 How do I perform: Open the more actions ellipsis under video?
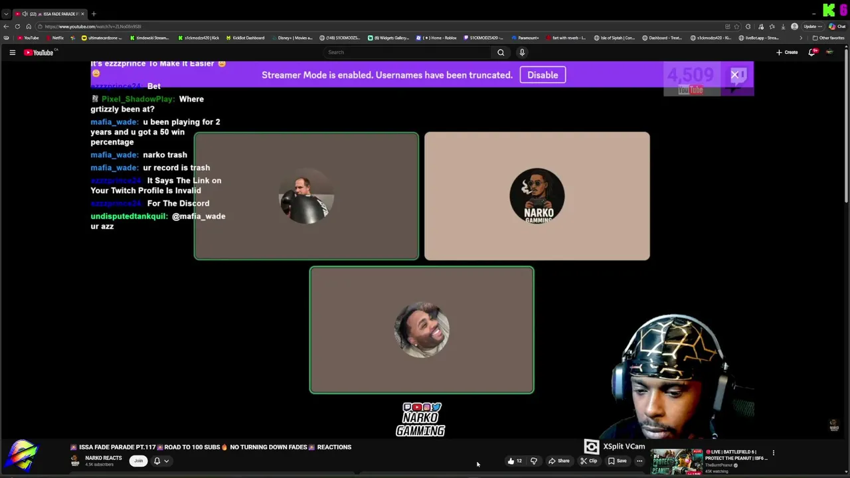pos(639,461)
